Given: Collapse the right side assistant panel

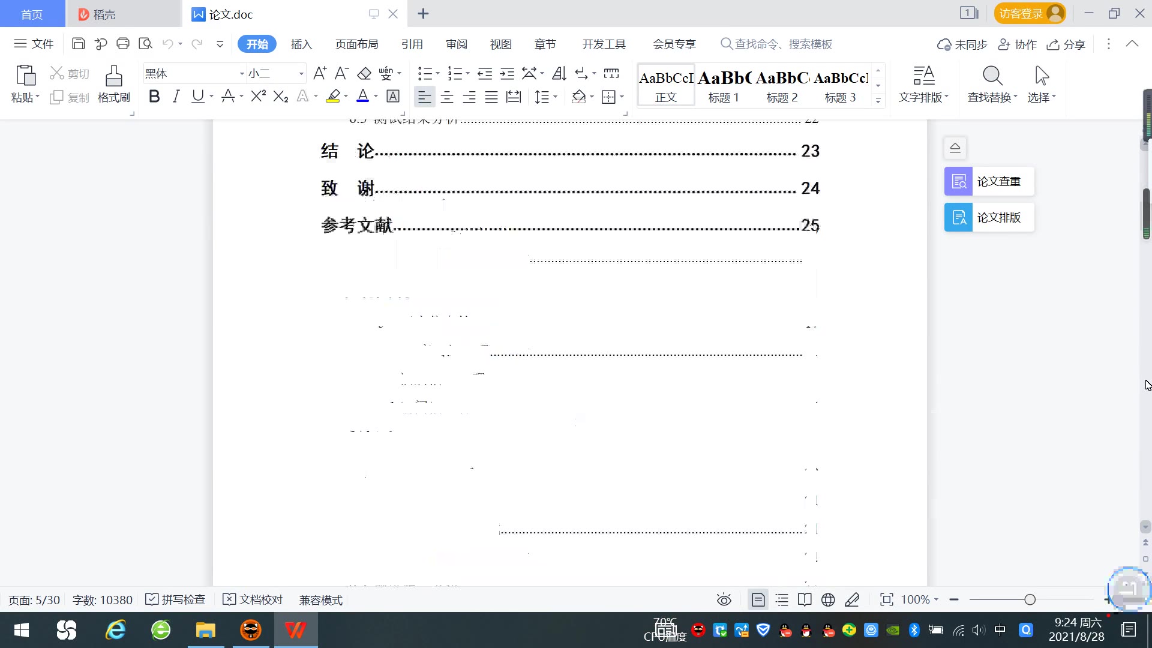Looking at the screenshot, I should [x=955, y=148].
